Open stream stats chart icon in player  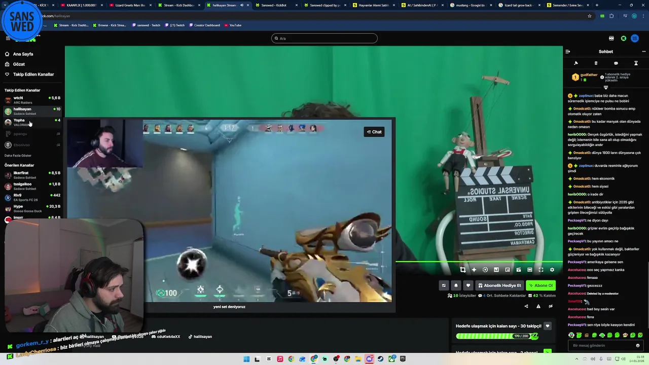coord(496,270)
